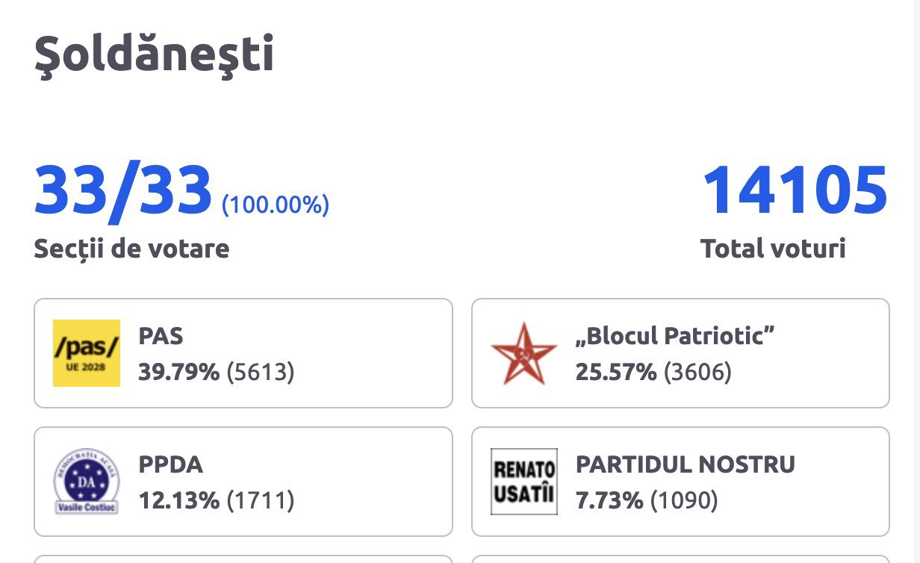Viewport: 920px width, 563px height.
Task: Click the (100.00%) processed percentage
Action: 276,205
